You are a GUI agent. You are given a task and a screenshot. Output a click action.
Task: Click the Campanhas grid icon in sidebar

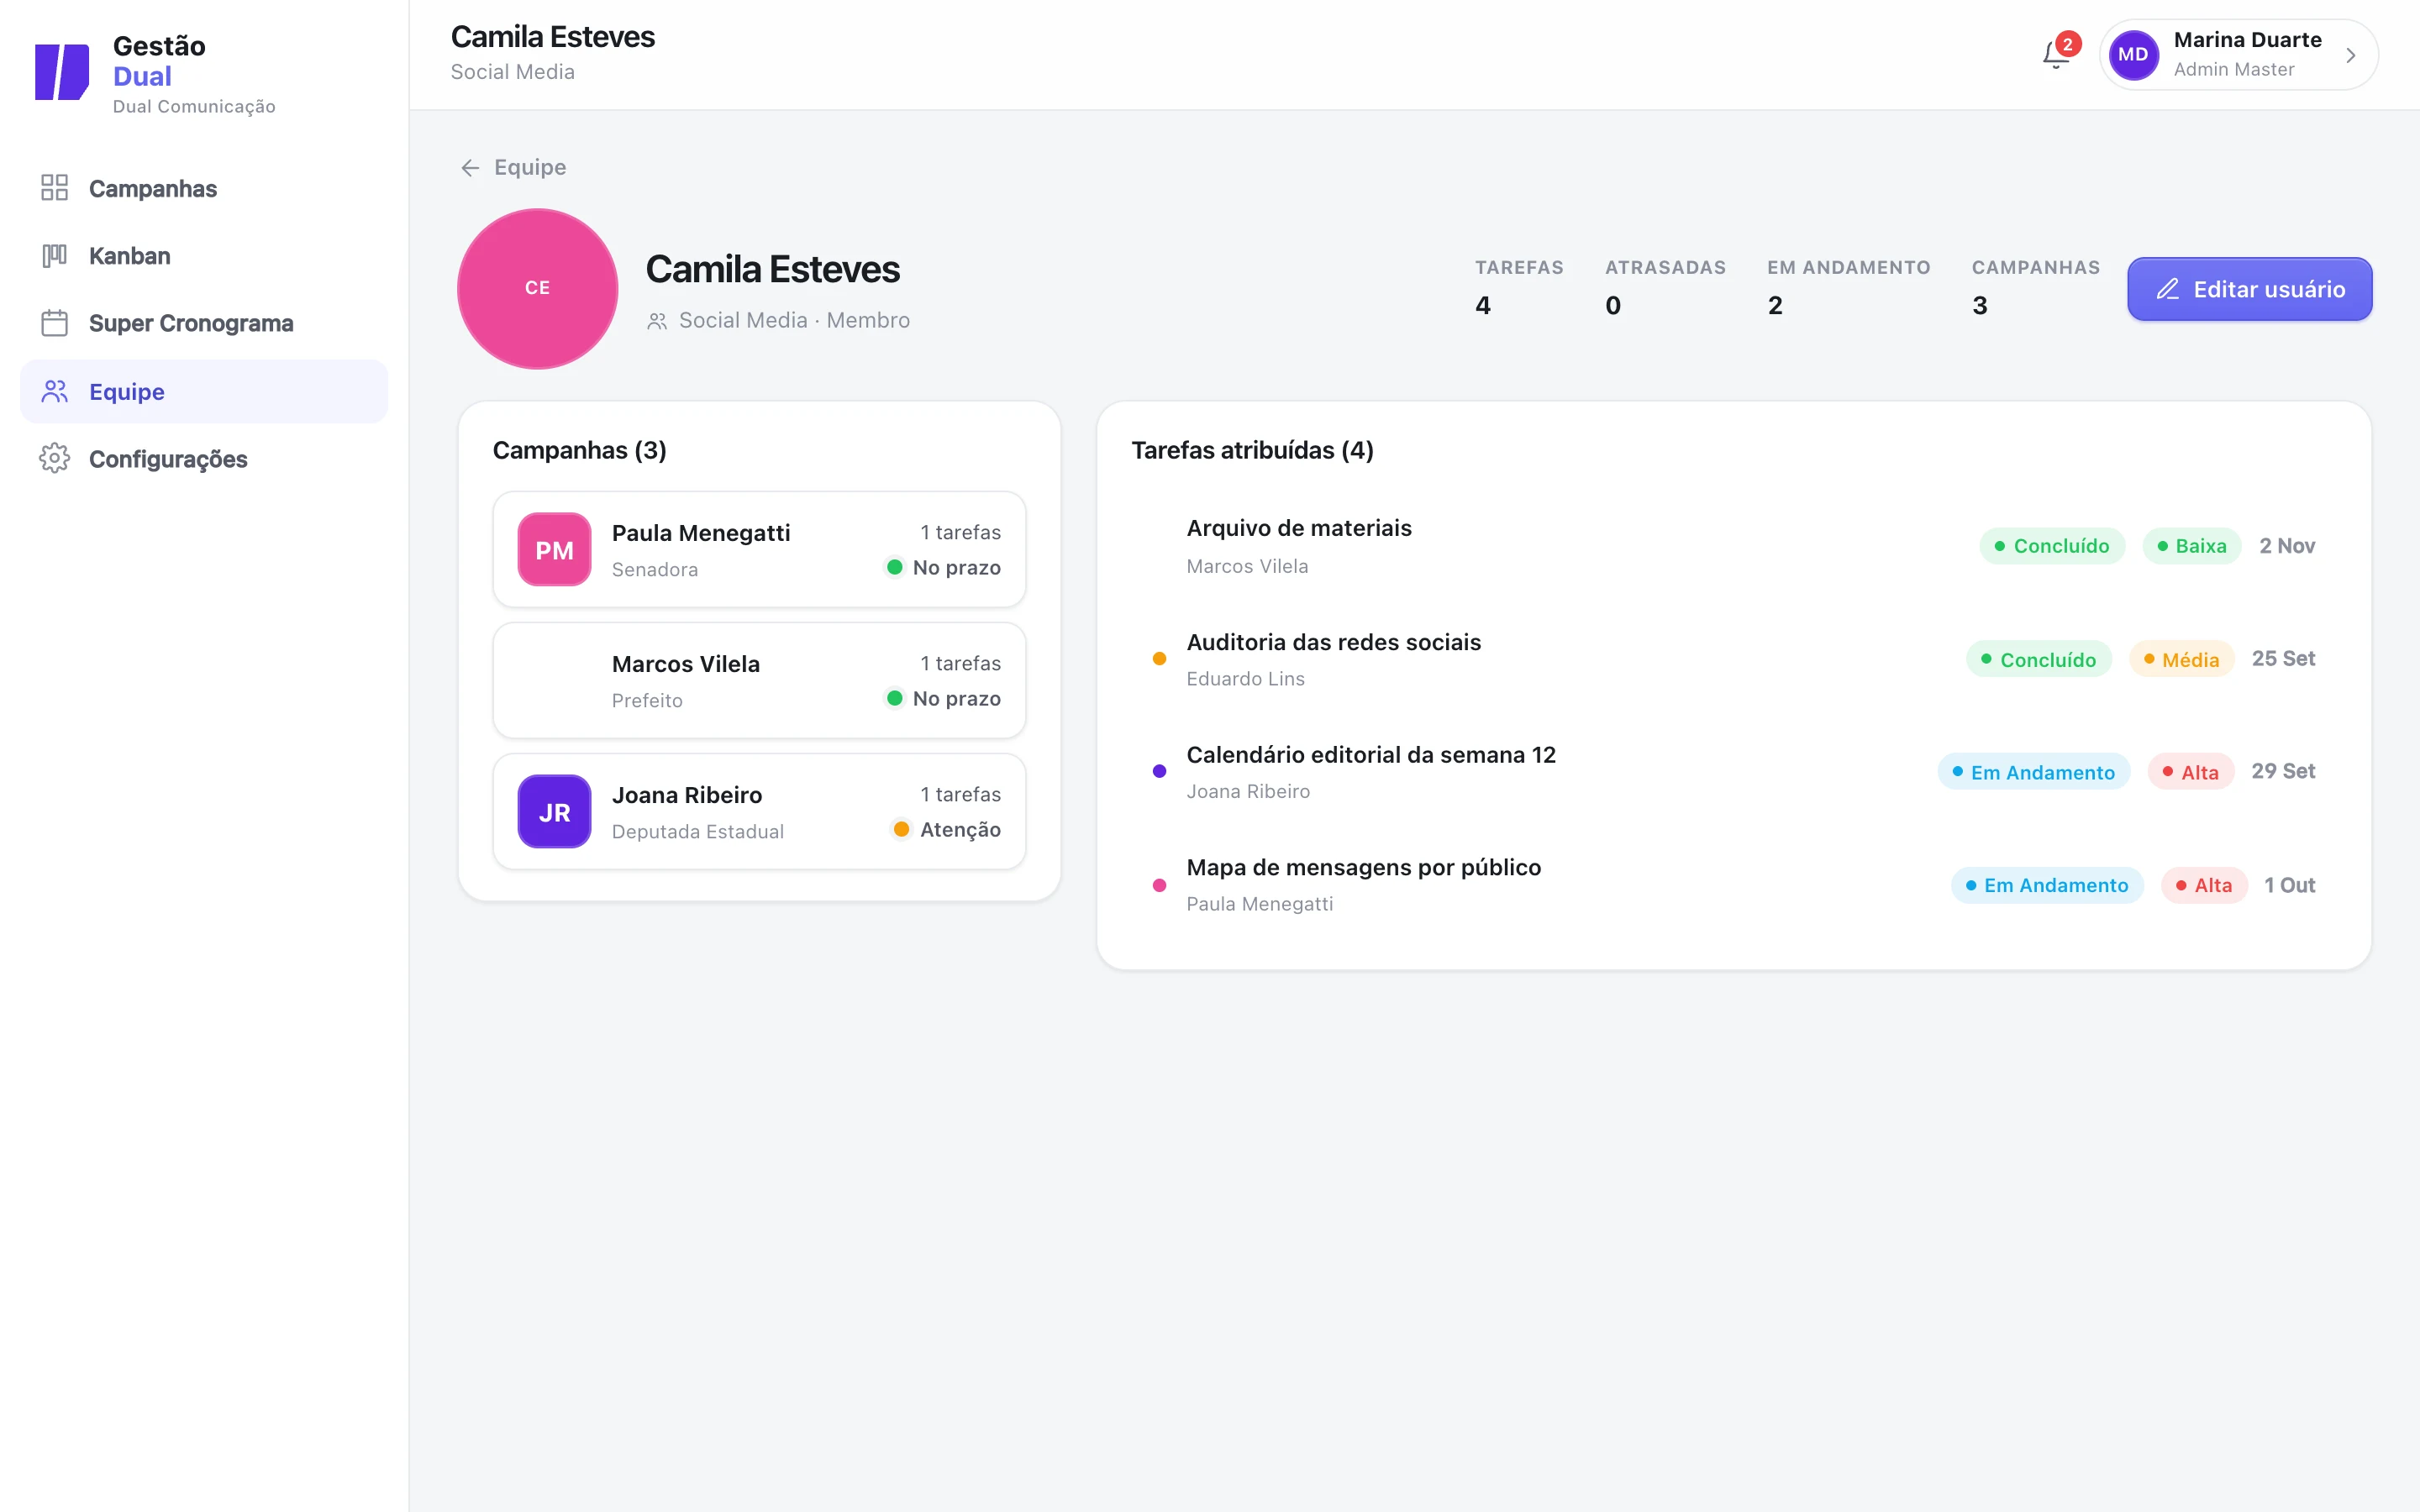coord(55,188)
